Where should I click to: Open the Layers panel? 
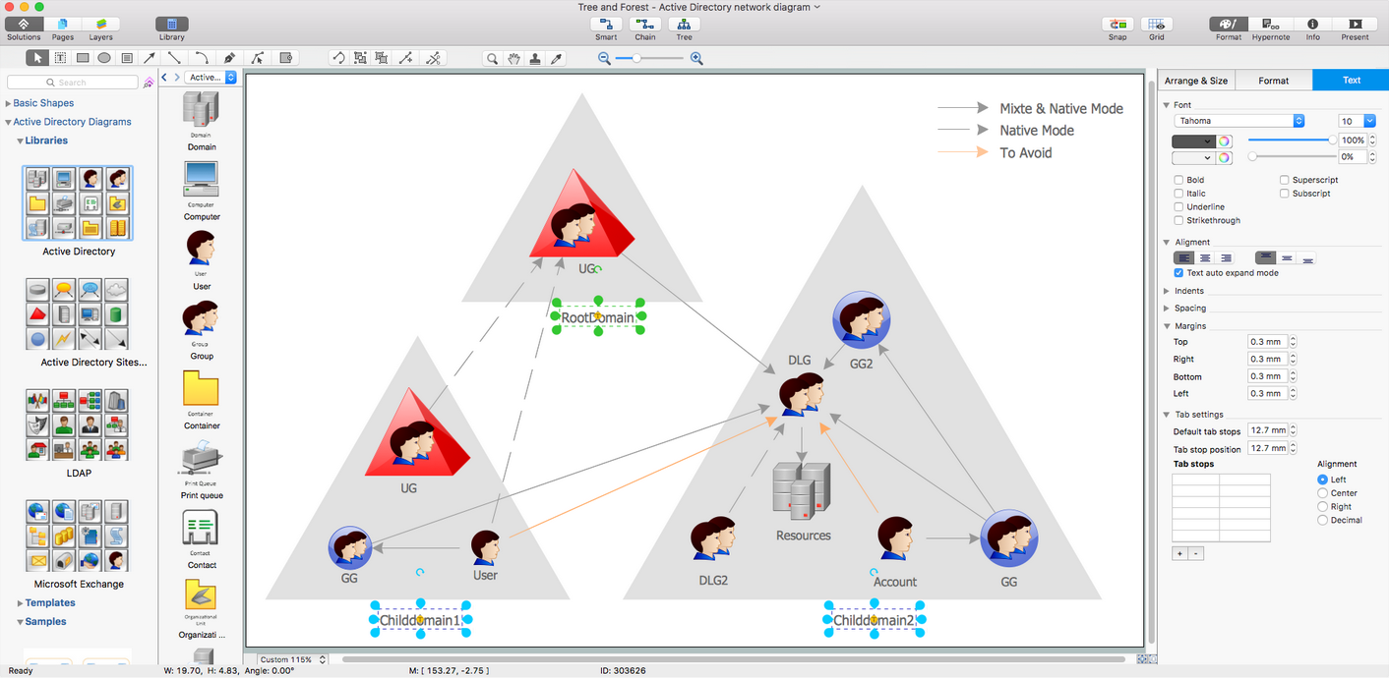(x=100, y=24)
